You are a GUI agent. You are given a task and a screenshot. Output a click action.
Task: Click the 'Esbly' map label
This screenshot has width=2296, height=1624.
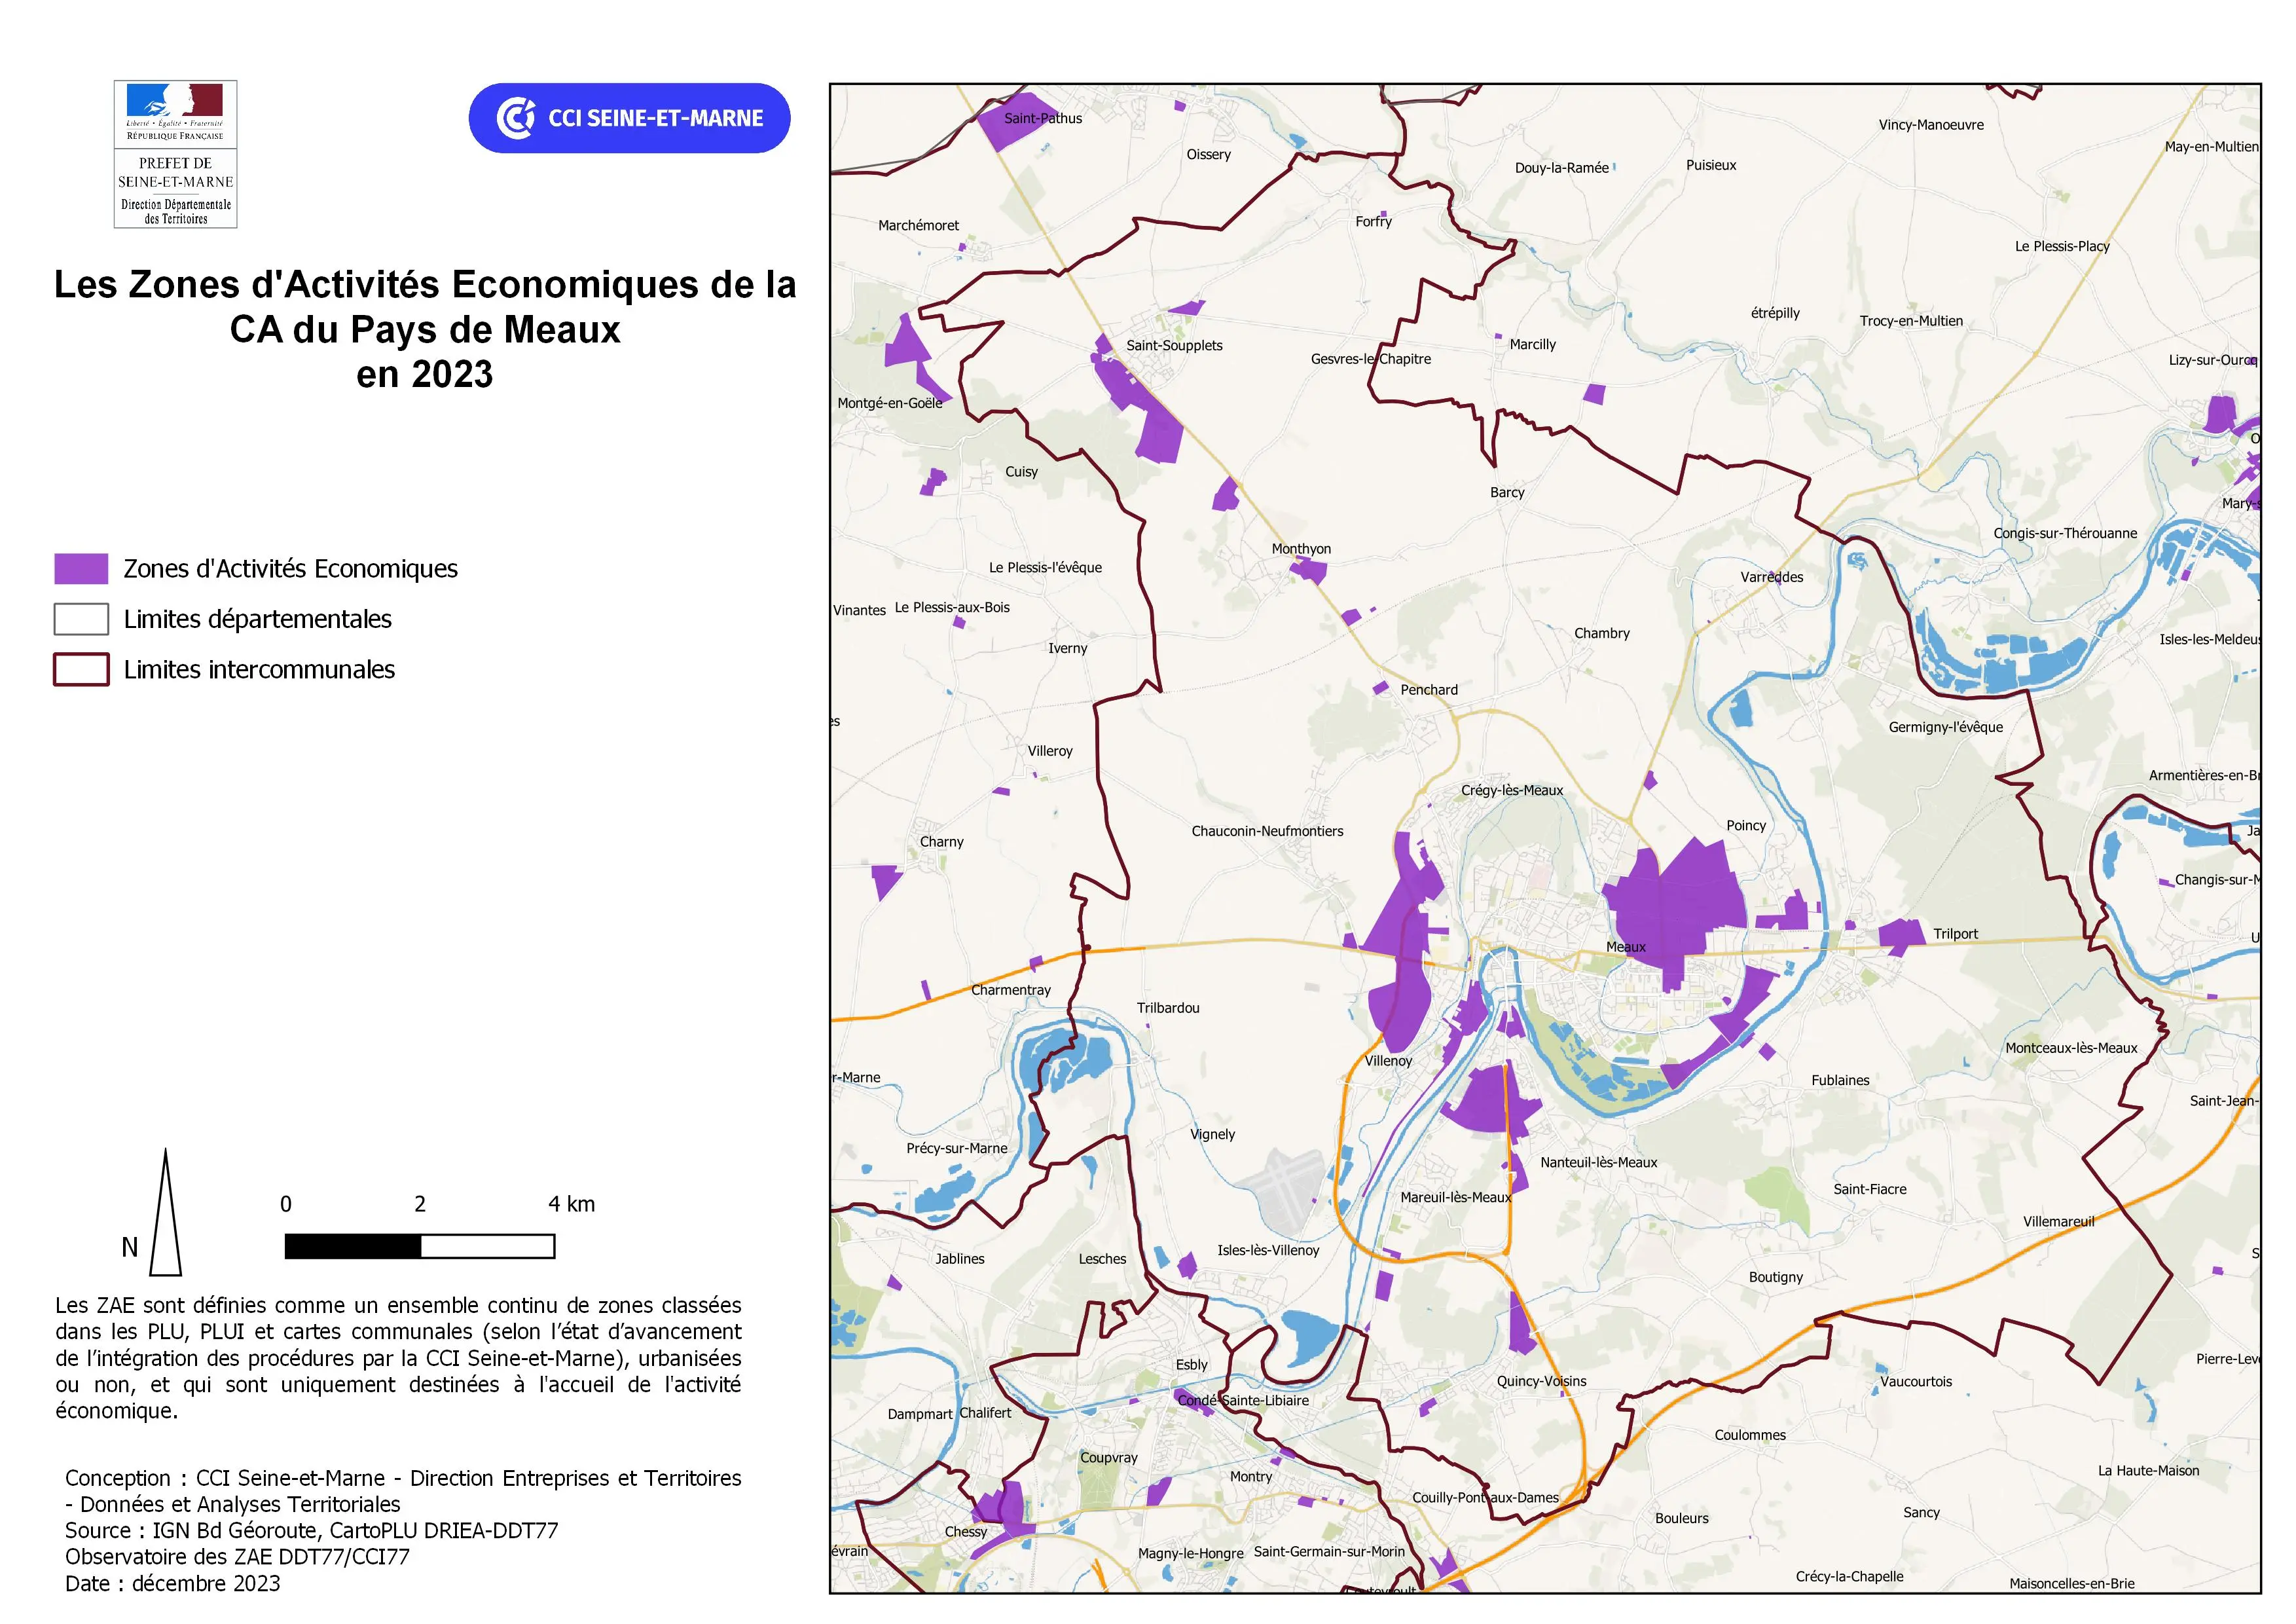pyautogui.click(x=1191, y=1365)
